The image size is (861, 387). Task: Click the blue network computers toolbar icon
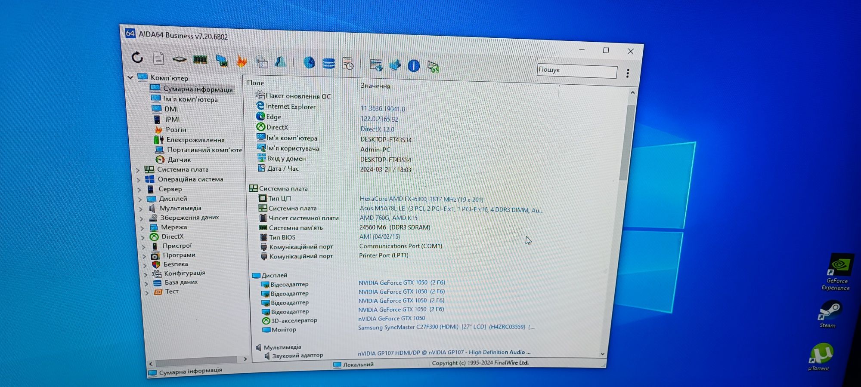395,65
